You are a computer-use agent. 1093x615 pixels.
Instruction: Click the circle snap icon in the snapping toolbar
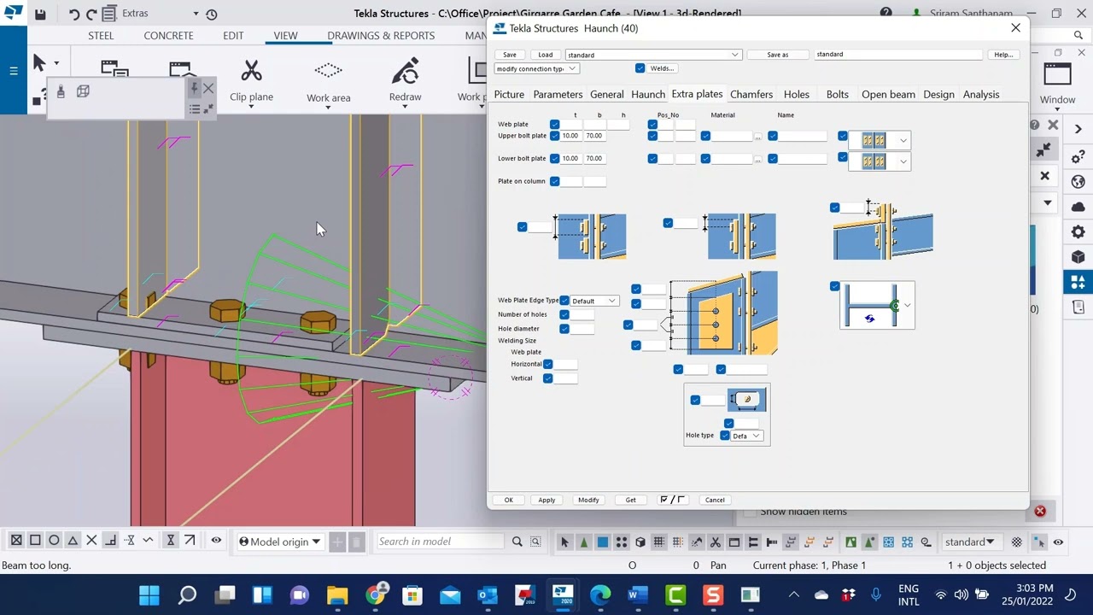coord(54,541)
